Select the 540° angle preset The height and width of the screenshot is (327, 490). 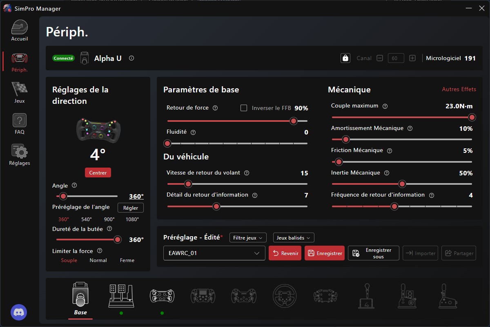tap(87, 219)
